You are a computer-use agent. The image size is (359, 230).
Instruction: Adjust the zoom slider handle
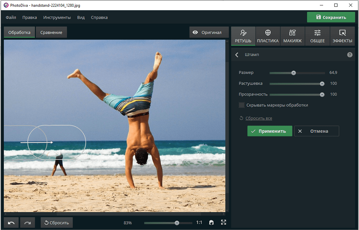(x=177, y=223)
